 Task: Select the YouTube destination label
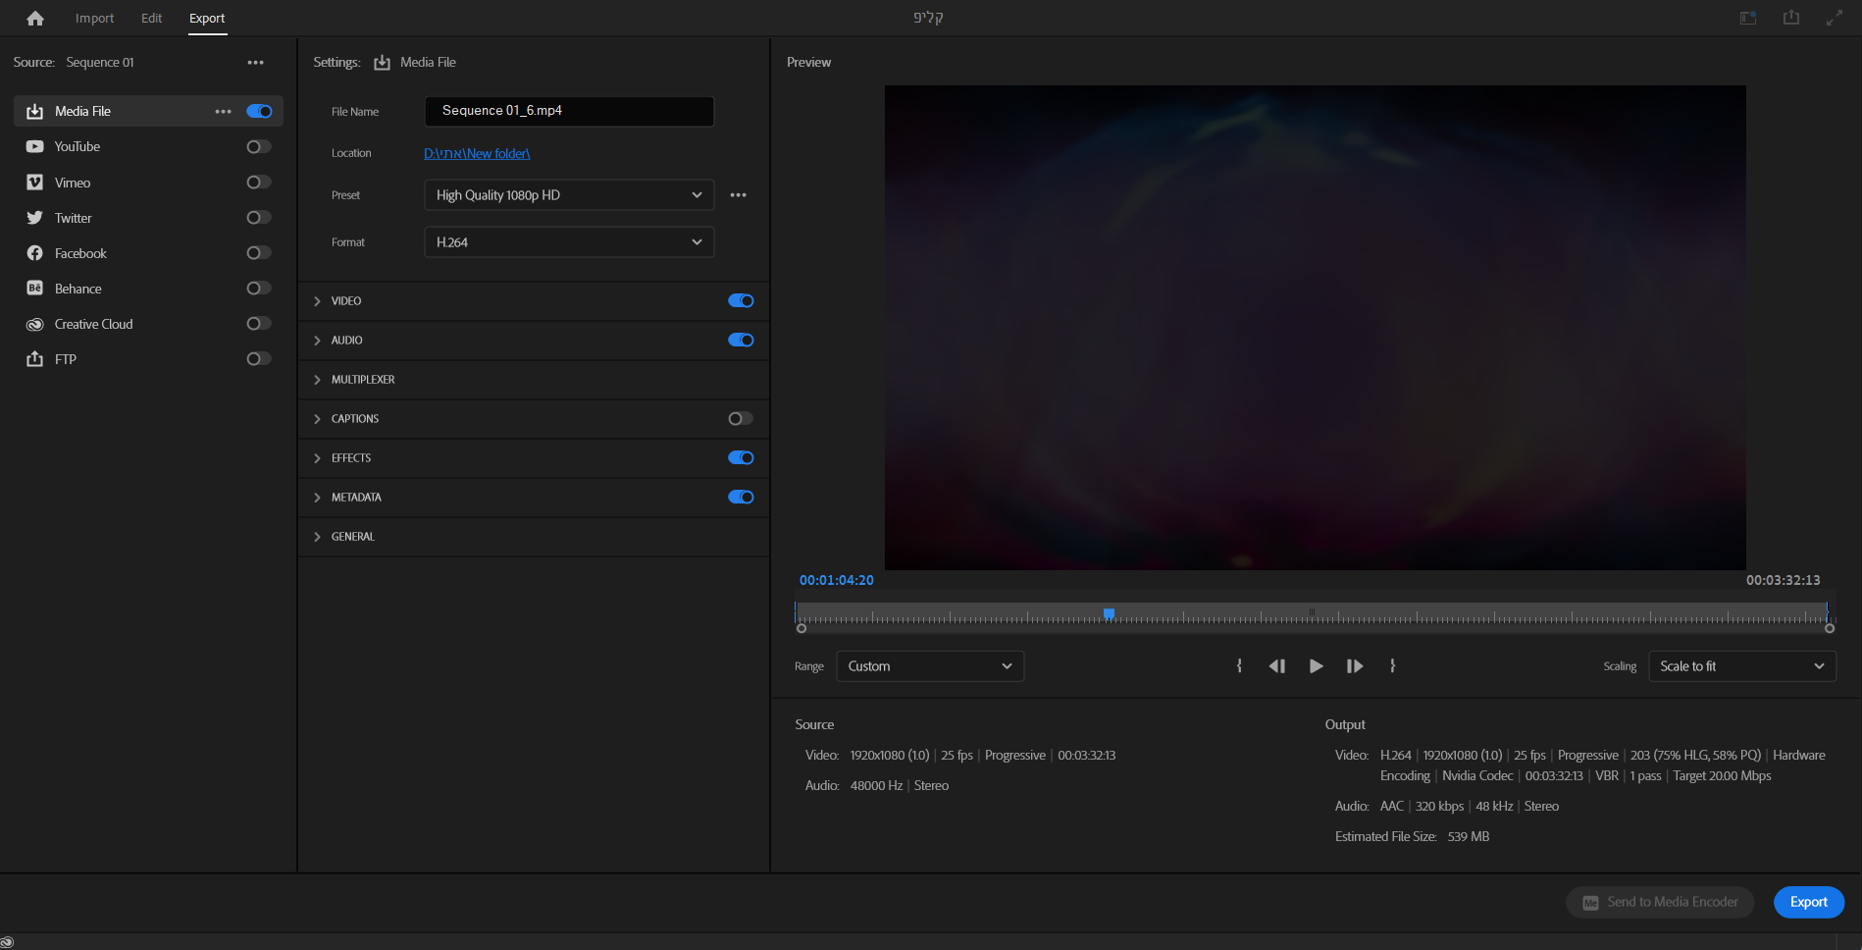pyautogui.click(x=78, y=146)
